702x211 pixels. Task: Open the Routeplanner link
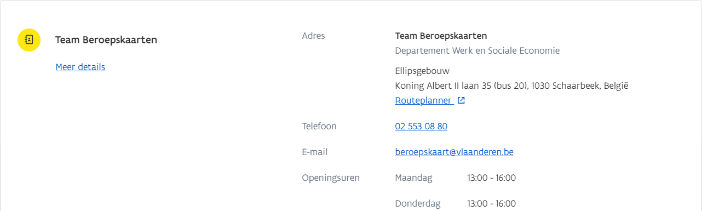423,101
